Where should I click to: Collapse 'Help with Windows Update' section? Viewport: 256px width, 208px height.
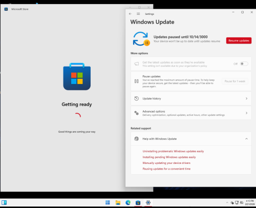coord(246,139)
